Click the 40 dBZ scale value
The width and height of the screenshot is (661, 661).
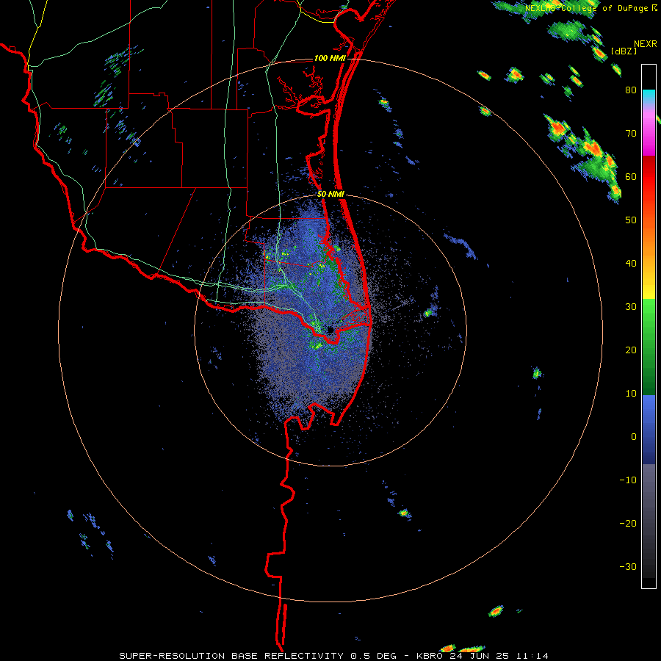(631, 264)
